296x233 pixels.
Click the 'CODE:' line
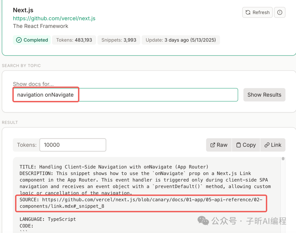26,226
